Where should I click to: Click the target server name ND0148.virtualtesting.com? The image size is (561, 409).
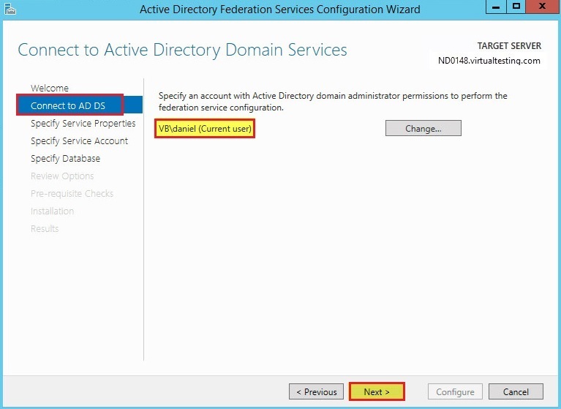tap(489, 61)
